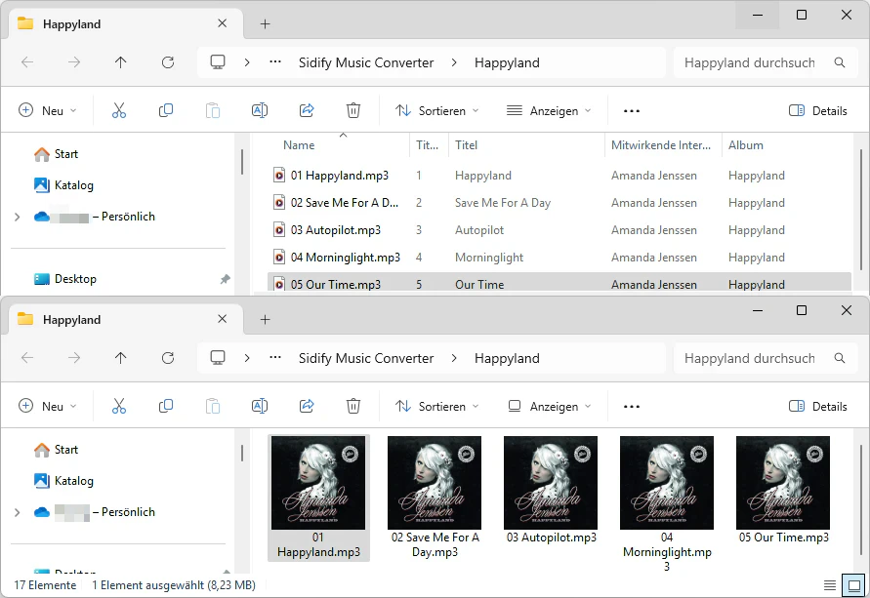Click the Share icon in the lower window toolbar
This screenshot has width=870, height=598.
point(307,406)
